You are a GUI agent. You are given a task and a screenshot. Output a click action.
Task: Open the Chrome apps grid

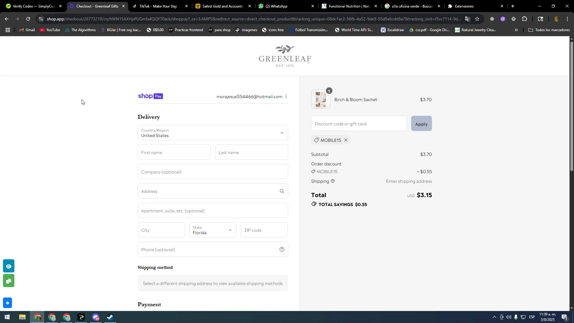point(8,30)
